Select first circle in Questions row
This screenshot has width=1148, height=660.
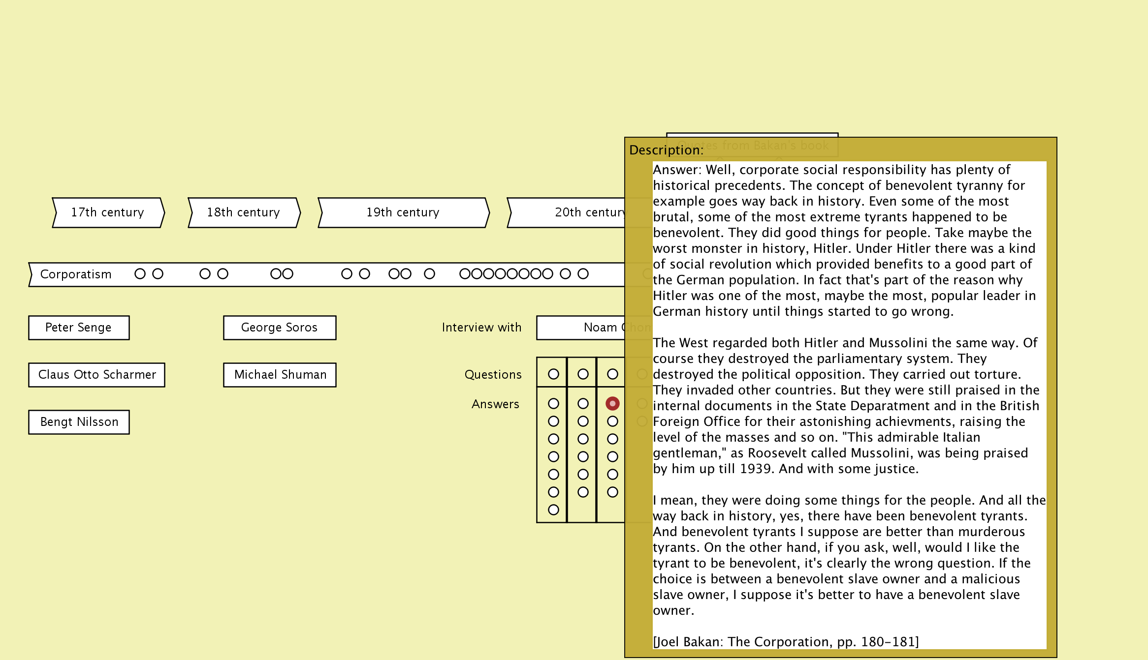(x=553, y=374)
